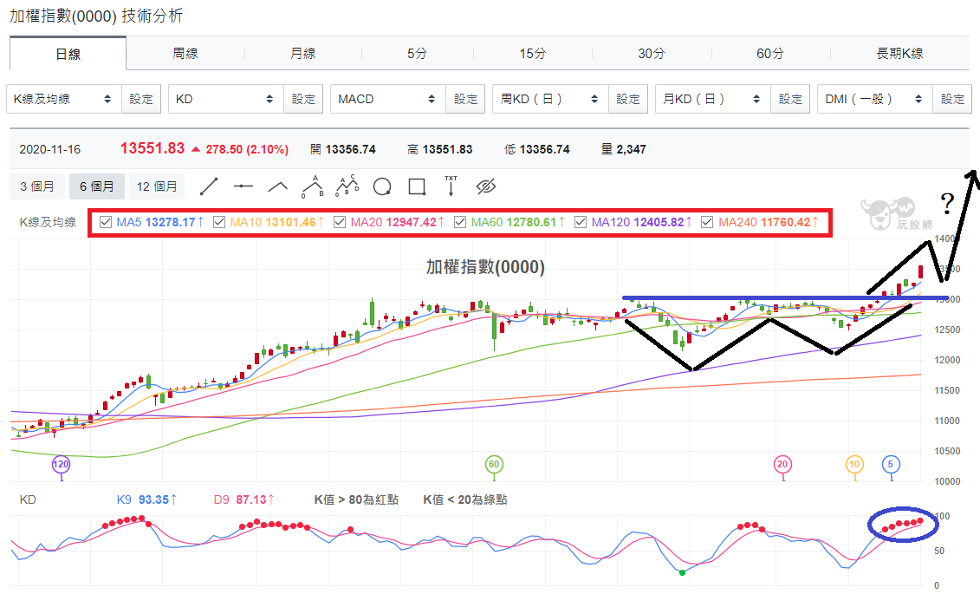Uncheck the MA240 moving average checkbox
Image resolution: width=980 pixels, height=594 pixels.
707,222
